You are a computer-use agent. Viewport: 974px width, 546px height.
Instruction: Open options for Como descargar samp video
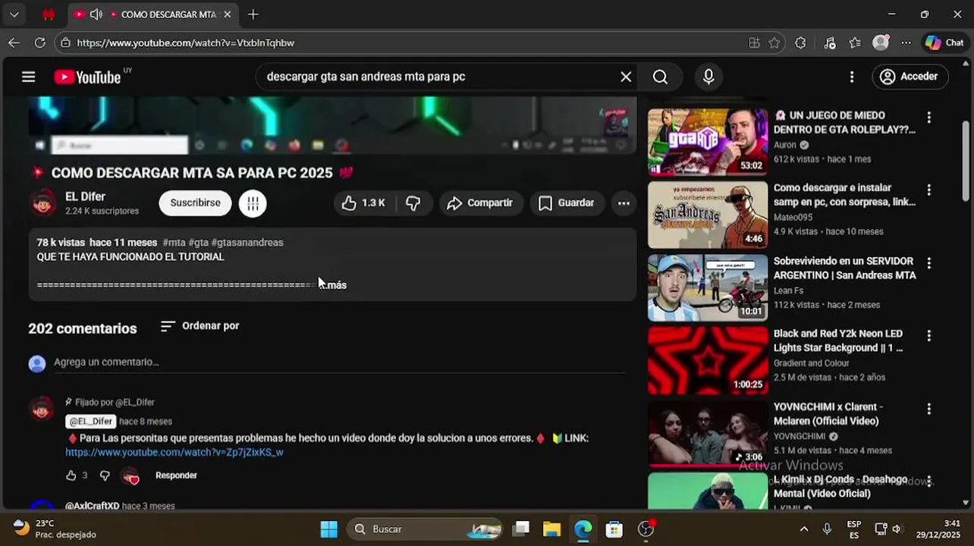tap(928, 190)
